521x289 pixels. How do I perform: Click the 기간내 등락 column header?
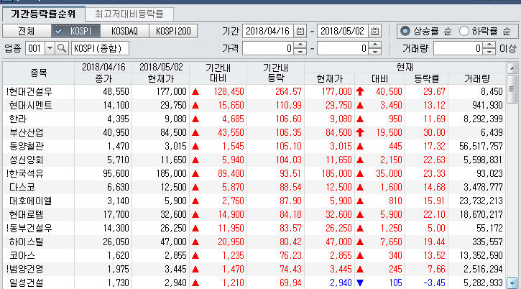pyautogui.click(x=275, y=73)
